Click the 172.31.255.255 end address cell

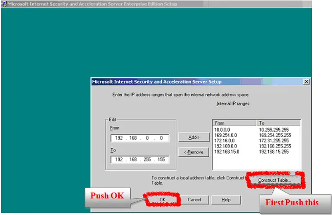point(274,141)
